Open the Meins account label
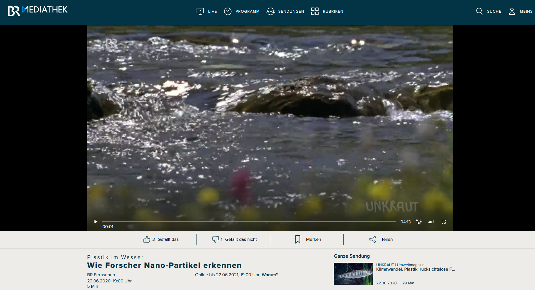The width and height of the screenshot is (535, 290). point(526,11)
